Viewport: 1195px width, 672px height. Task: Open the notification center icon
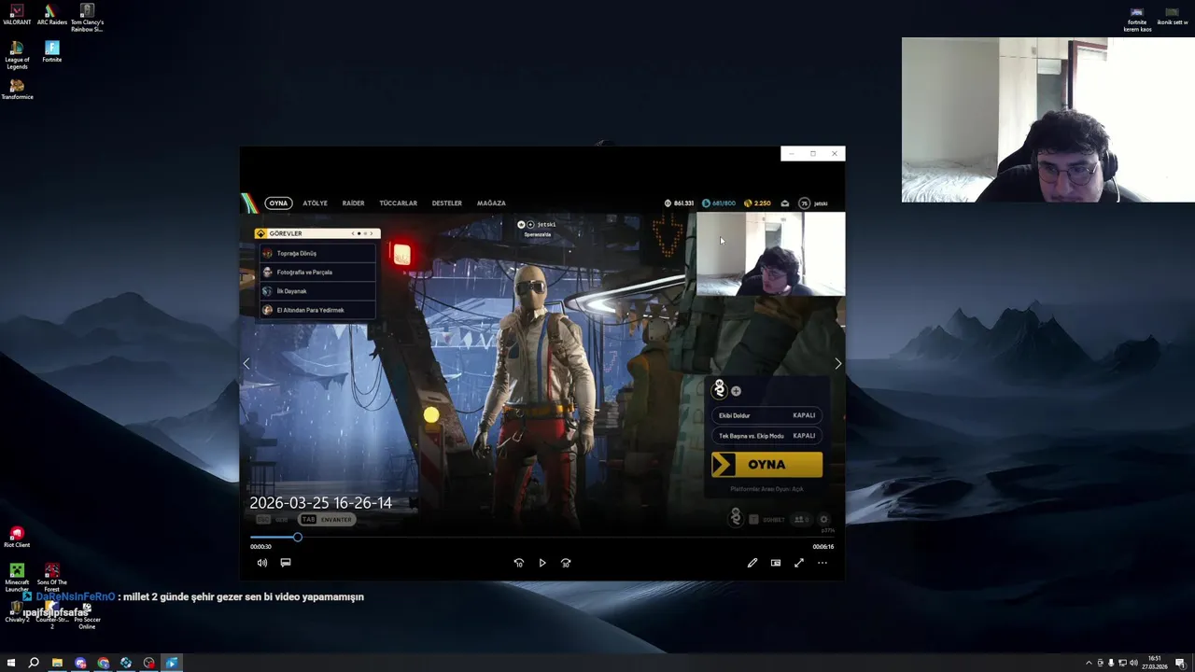pyautogui.click(x=1180, y=664)
